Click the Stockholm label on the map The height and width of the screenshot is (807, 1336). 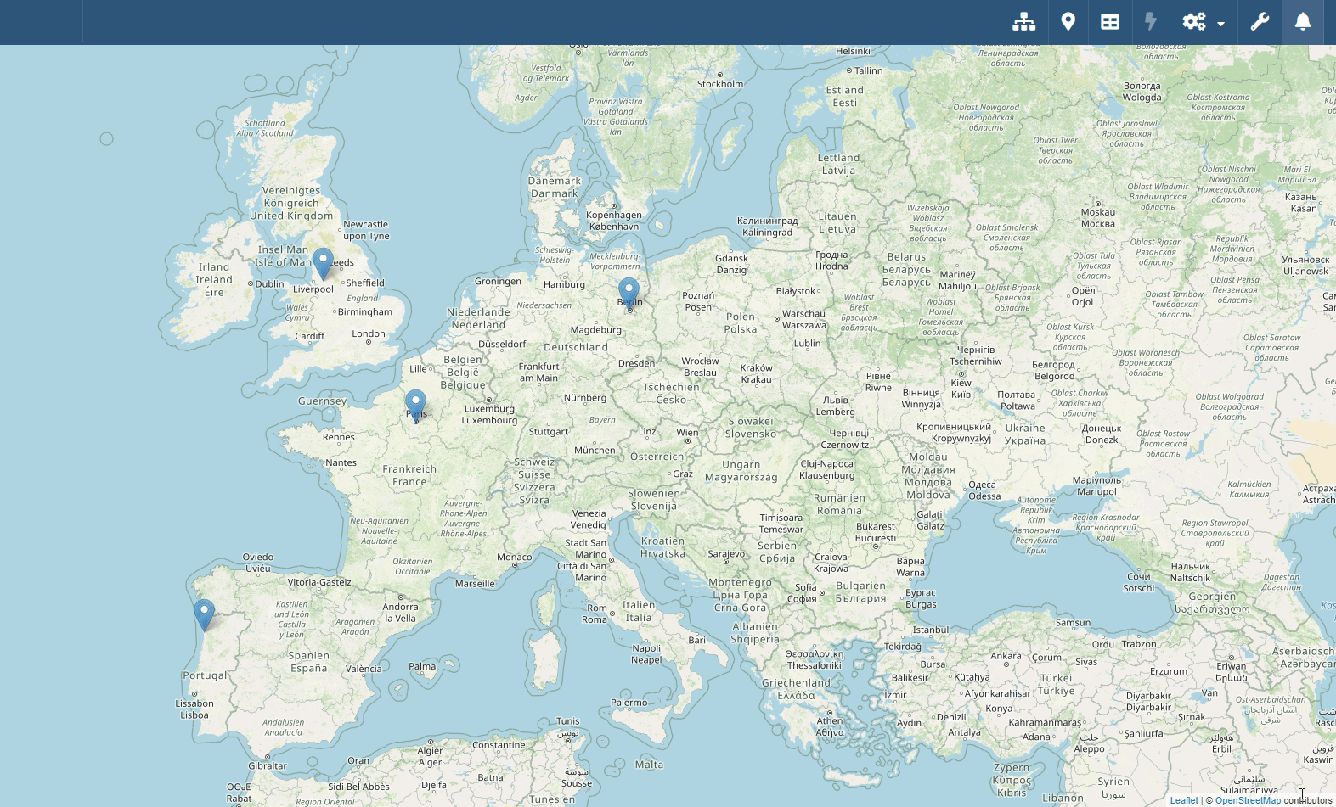719,84
